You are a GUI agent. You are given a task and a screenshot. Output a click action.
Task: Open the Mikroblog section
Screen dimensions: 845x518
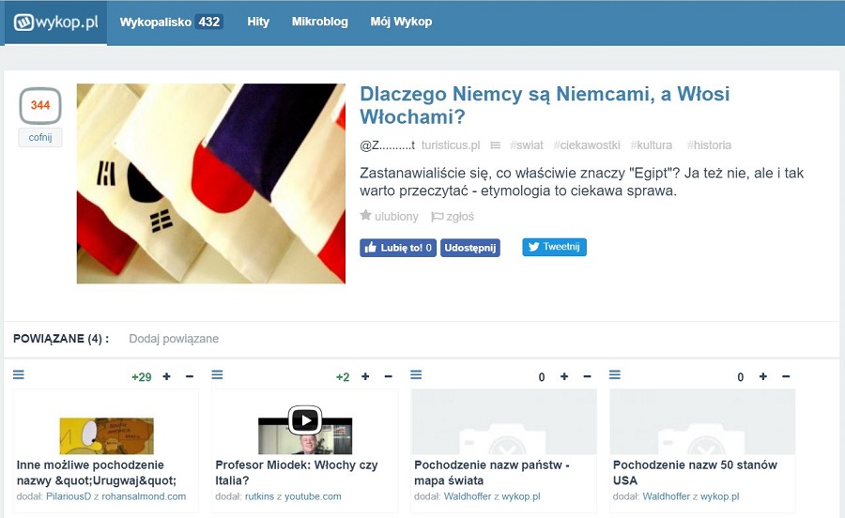point(319,22)
